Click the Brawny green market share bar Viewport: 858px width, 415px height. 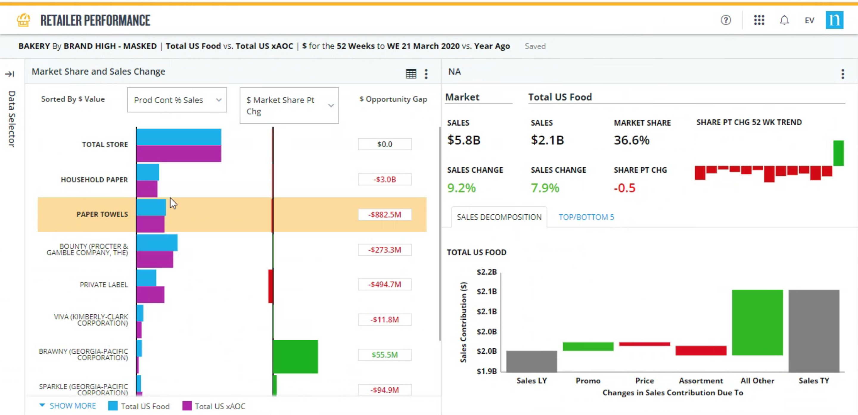296,357
